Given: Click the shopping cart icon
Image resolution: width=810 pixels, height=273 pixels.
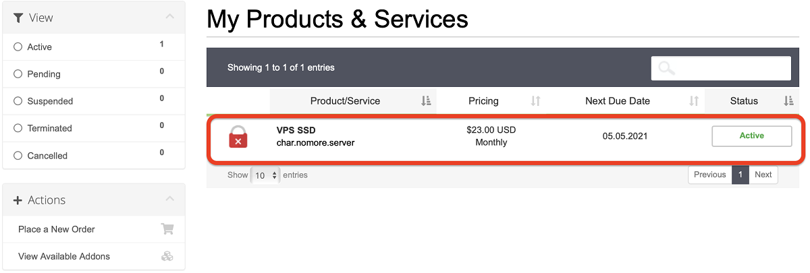Looking at the screenshot, I should (x=167, y=229).
